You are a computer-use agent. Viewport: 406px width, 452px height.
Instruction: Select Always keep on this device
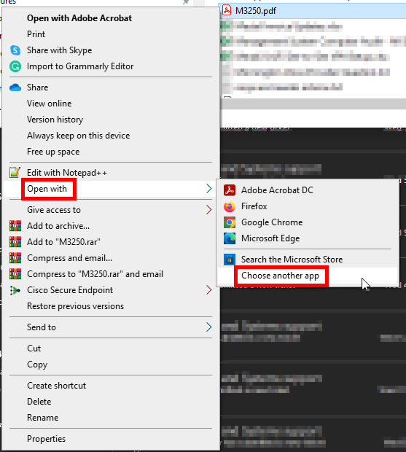[112, 136]
